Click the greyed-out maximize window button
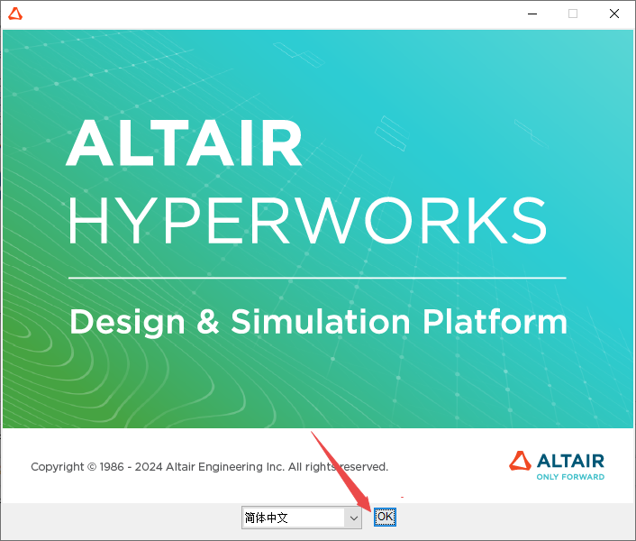Viewport: 636px width, 541px height. (x=572, y=14)
